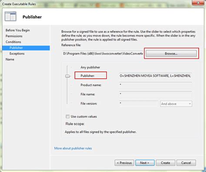Select the Exceptions step
Image resolution: width=206 pixels, height=172 pixels.
click(x=17, y=54)
